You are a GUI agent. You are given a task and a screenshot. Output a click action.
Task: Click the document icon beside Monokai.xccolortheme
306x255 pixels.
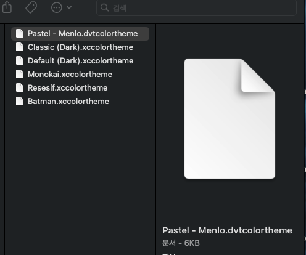coord(20,74)
